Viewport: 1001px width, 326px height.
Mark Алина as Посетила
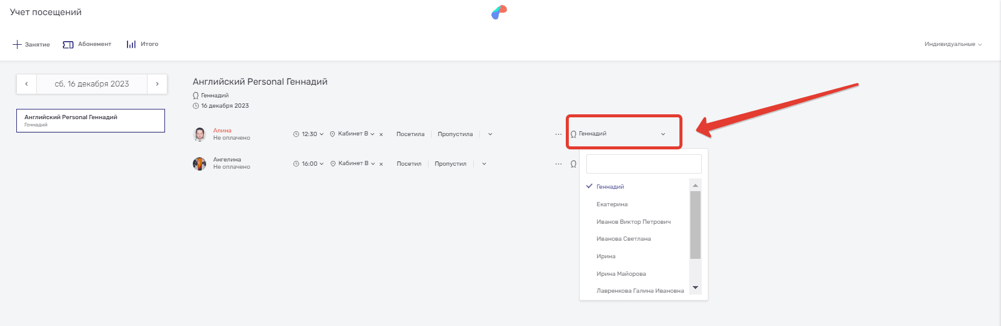point(410,134)
